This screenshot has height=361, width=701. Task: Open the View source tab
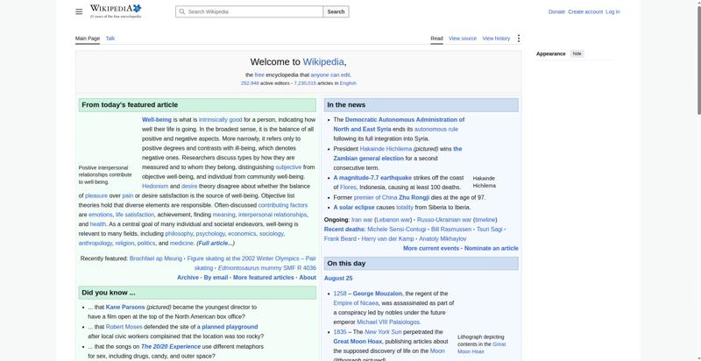click(463, 39)
